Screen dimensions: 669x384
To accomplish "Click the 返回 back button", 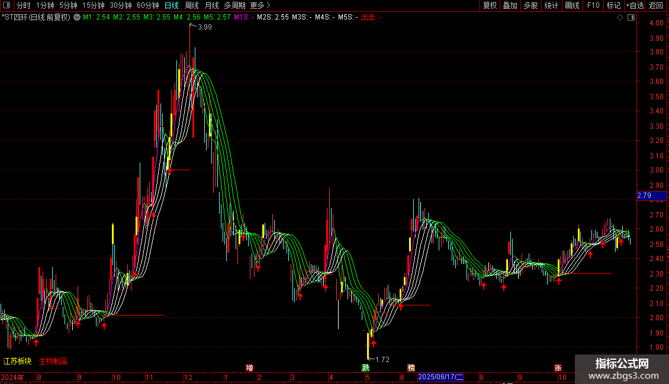I will point(656,5).
